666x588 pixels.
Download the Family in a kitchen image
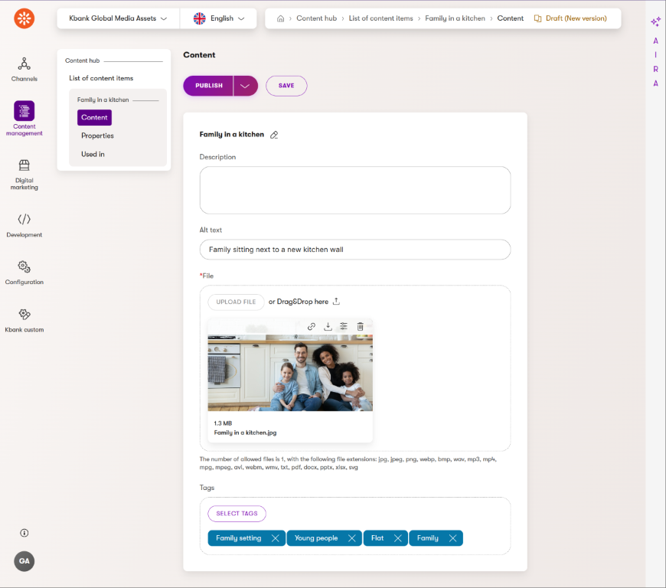coord(328,326)
